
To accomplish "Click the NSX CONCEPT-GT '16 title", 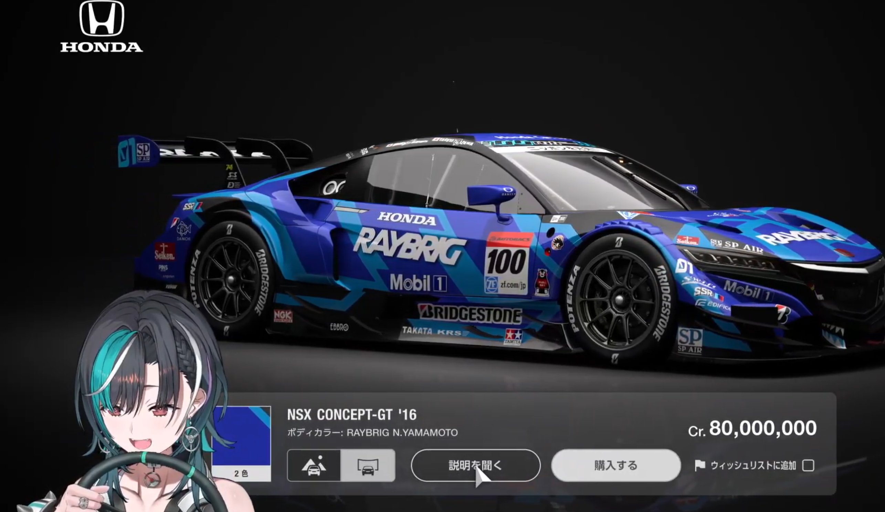I will pyautogui.click(x=351, y=415).
